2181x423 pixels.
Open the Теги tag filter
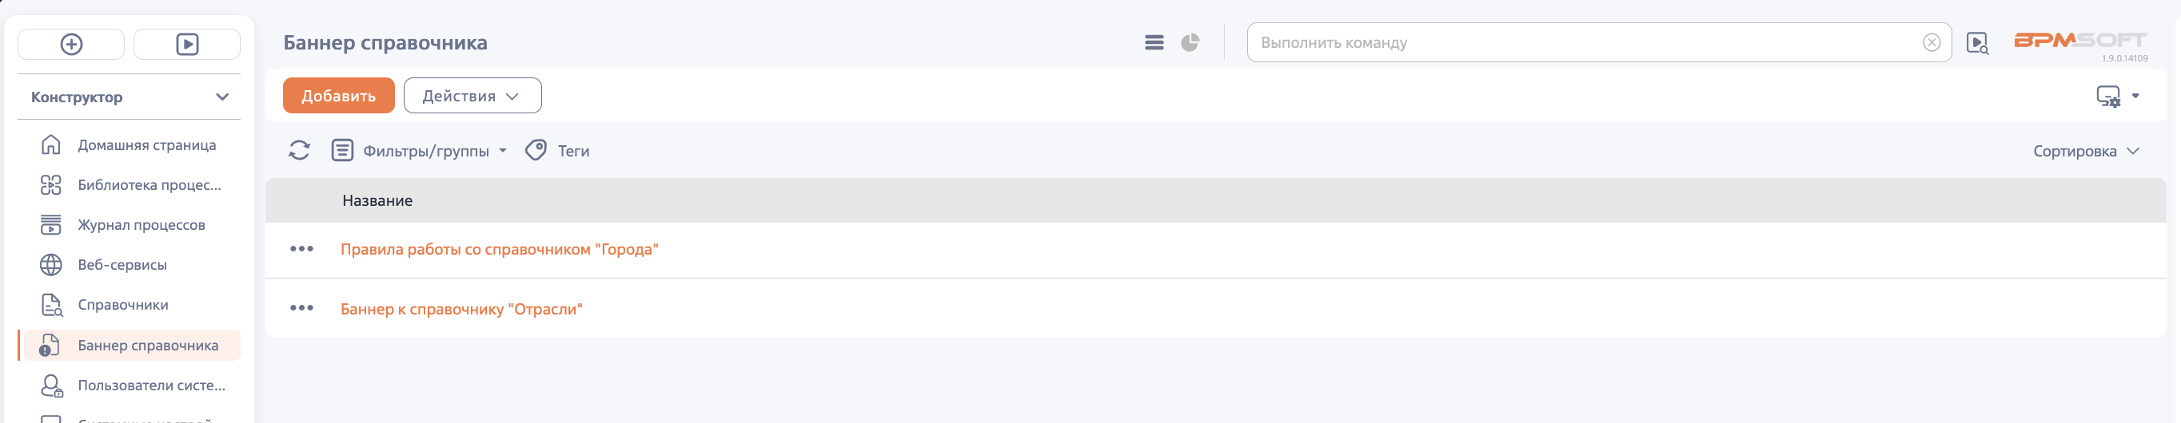pyautogui.click(x=557, y=151)
